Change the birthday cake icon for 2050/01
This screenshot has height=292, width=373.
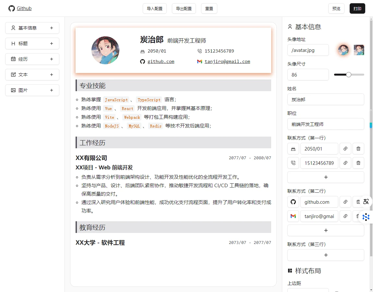[293, 149]
